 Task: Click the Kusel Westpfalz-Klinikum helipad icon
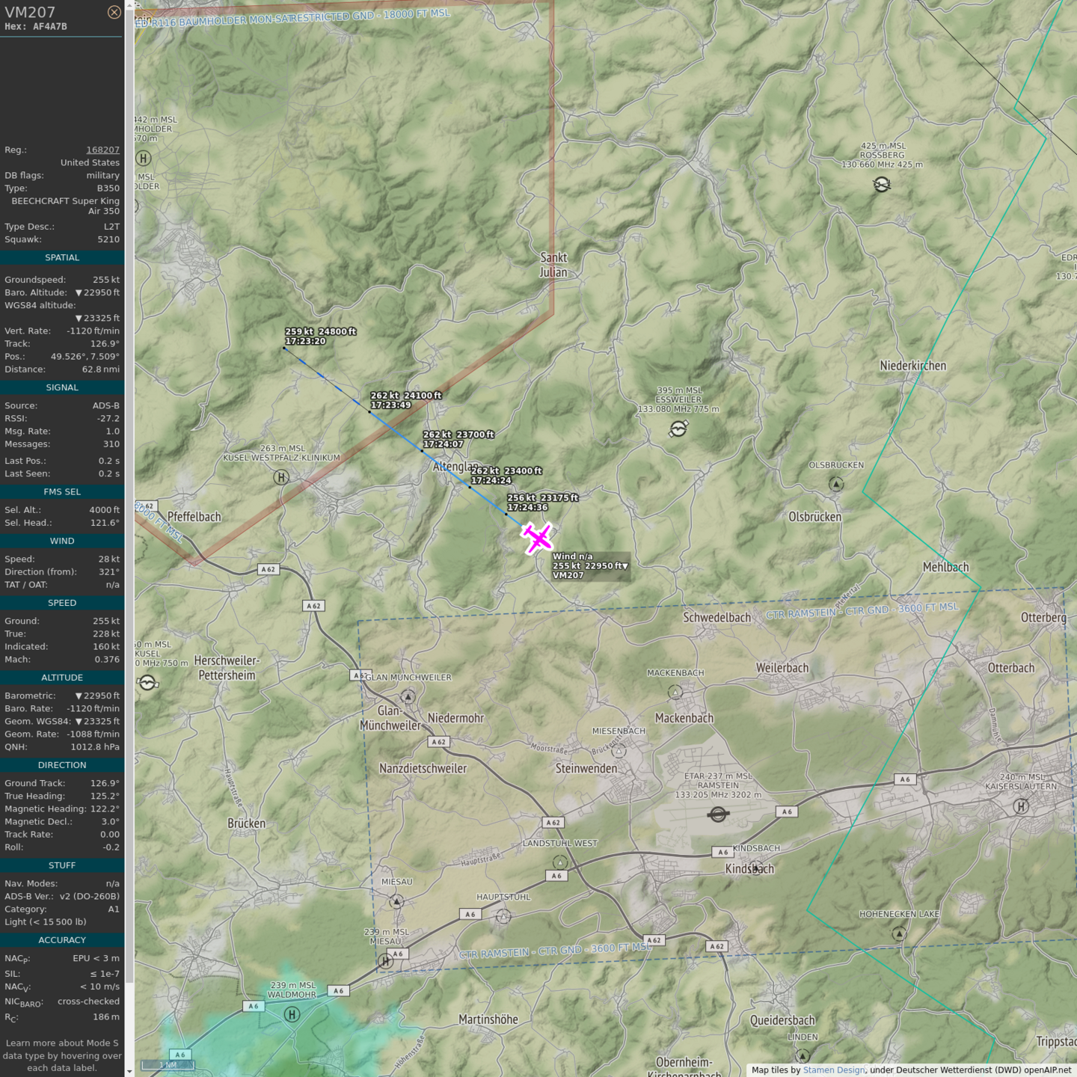point(281,477)
